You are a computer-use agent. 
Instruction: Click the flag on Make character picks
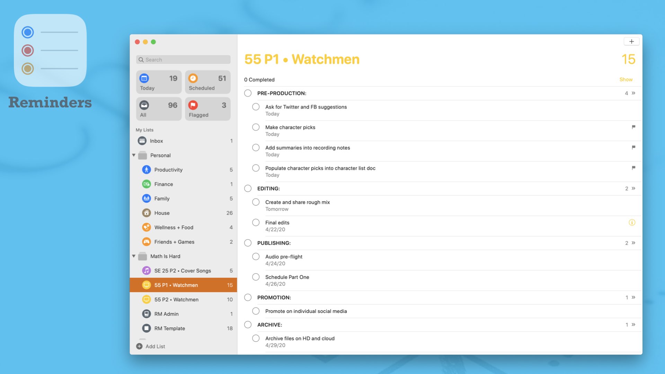633,127
